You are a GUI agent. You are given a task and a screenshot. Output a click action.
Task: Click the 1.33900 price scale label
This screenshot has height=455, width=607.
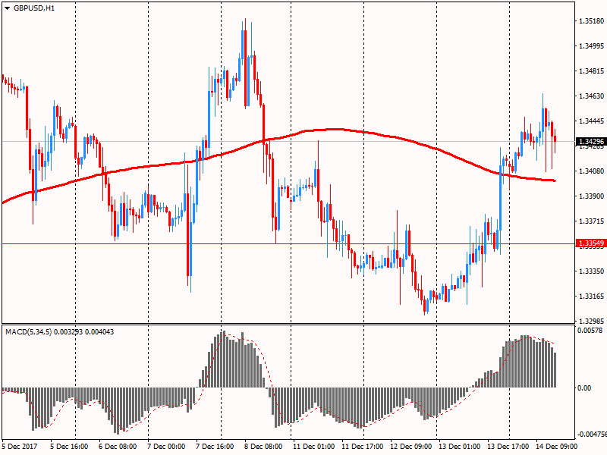591,196
